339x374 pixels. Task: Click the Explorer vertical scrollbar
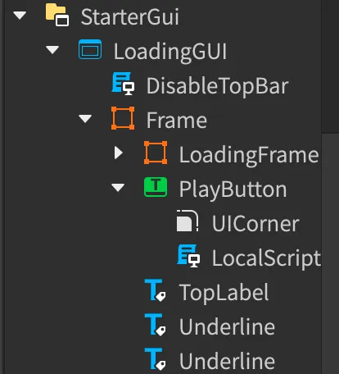pos(330,187)
